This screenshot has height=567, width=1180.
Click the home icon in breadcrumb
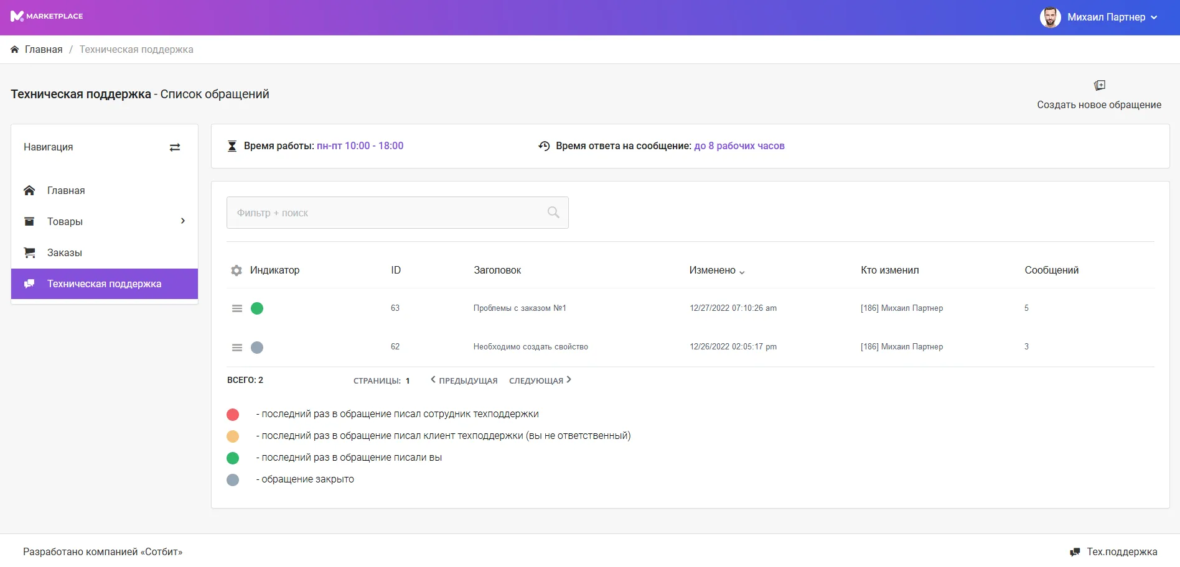click(x=15, y=50)
